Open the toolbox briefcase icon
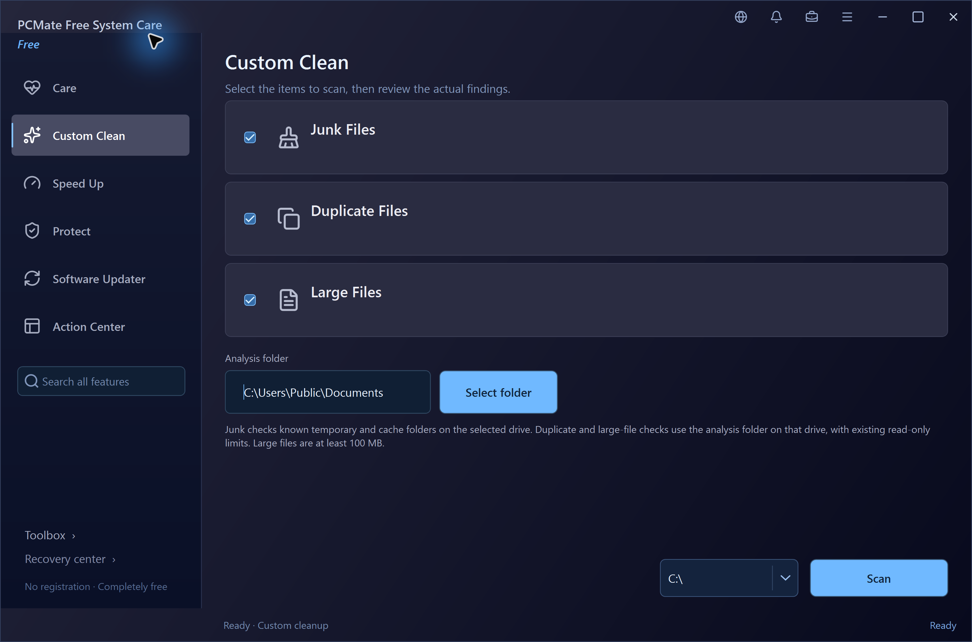This screenshot has height=642, width=972. coord(811,17)
